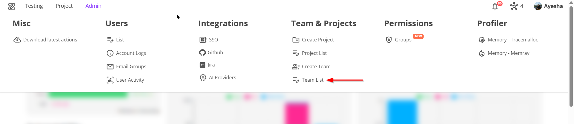
Task: Click the Memory - Memray flame icon
Action: (482, 53)
